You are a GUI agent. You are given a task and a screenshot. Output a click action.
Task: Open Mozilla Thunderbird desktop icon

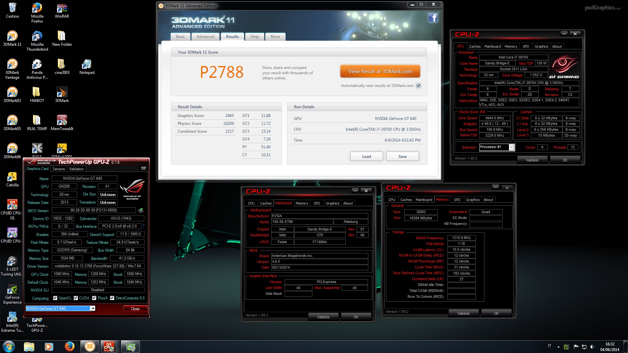coord(37,41)
